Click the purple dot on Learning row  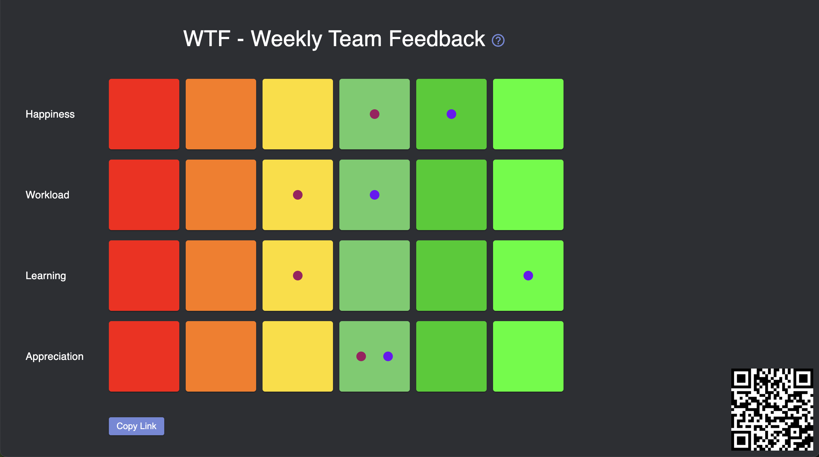[527, 276]
